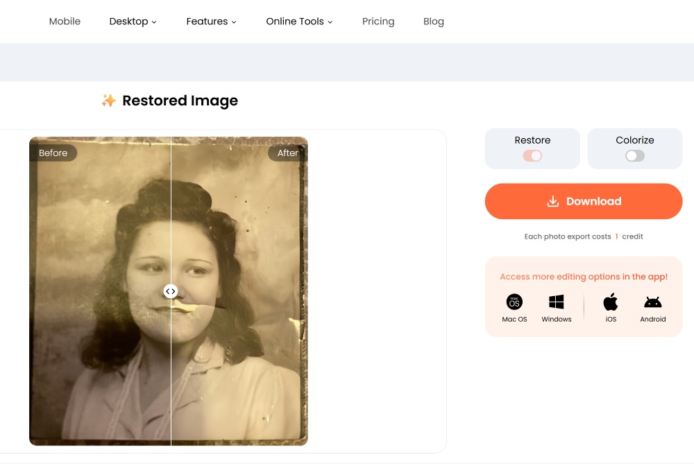Click the Mac OS app icon
Image resolution: width=694 pixels, height=464 pixels.
(514, 302)
